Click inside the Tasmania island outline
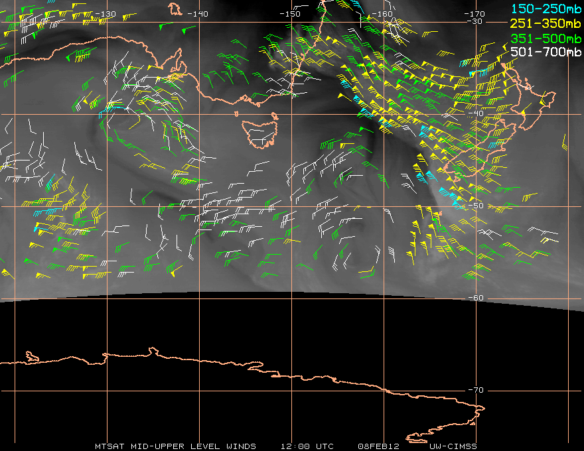The height and width of the screenshot is (451, 584). point(259,133)
